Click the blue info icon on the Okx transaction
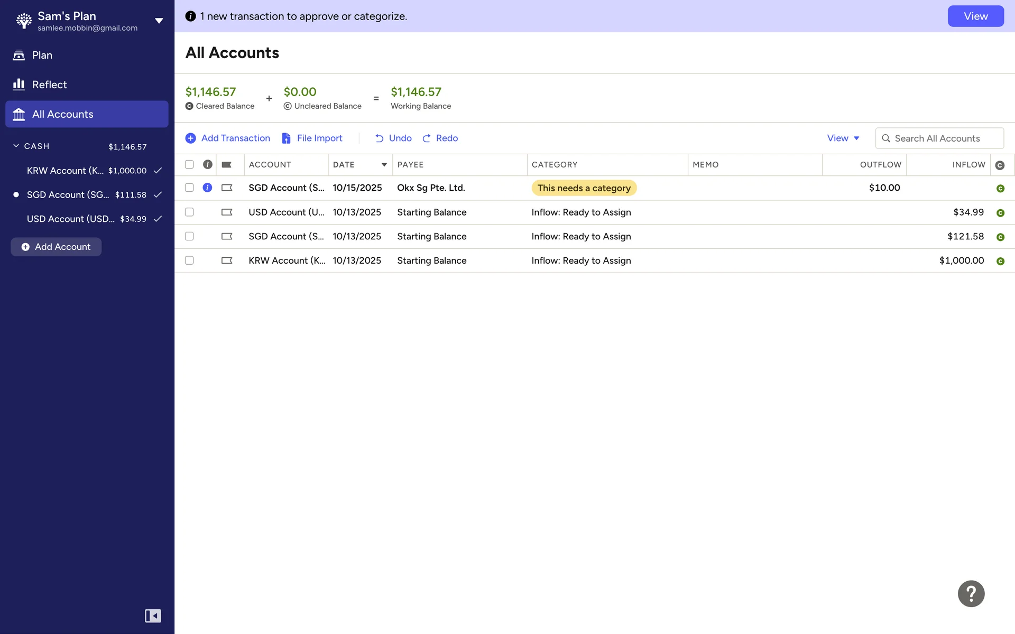This screenshot has height=634, width=1015. coord(207,188)
